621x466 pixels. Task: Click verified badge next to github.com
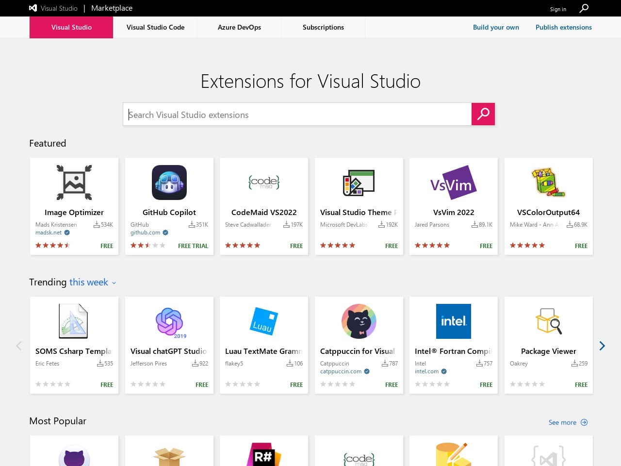[x=165, y=233]
